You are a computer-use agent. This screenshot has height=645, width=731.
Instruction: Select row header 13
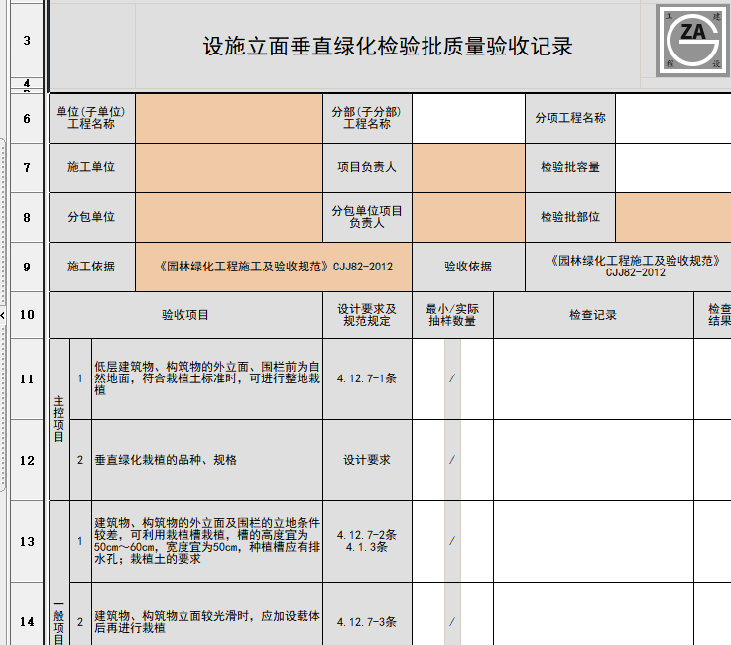[x=27, y=542]
